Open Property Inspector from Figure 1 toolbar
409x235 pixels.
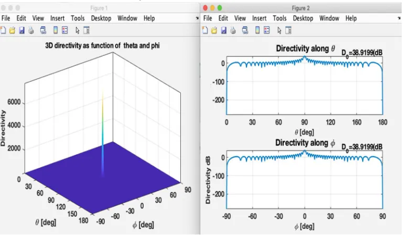(87, 30)
